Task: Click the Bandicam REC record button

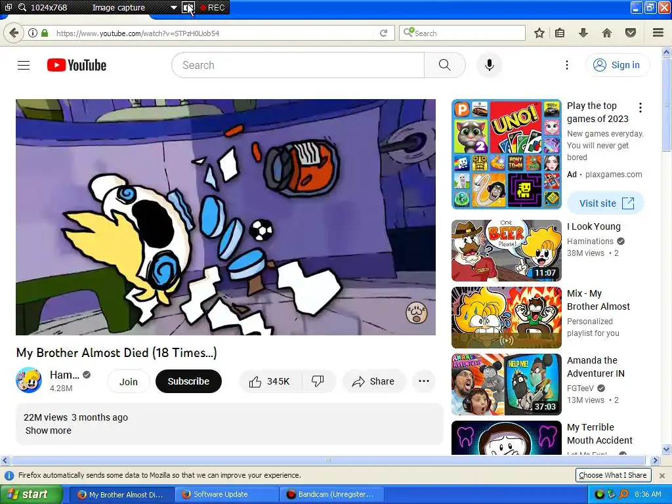Action: point(213,7)
